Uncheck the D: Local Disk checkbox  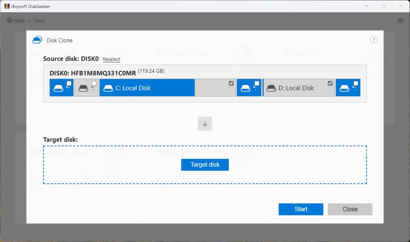330,83
